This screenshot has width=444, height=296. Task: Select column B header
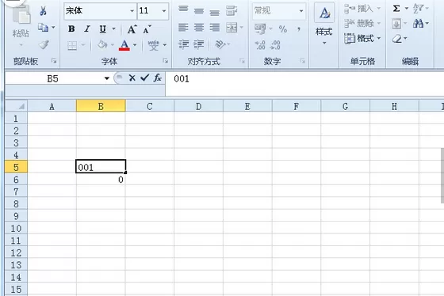[101, 106]
